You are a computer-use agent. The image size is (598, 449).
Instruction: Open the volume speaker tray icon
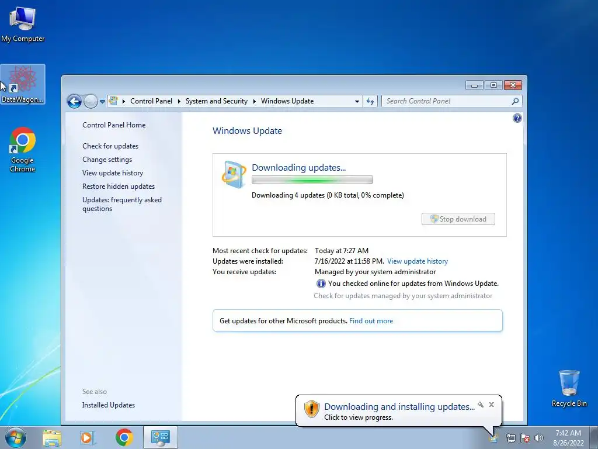click(x=539, y=438)
